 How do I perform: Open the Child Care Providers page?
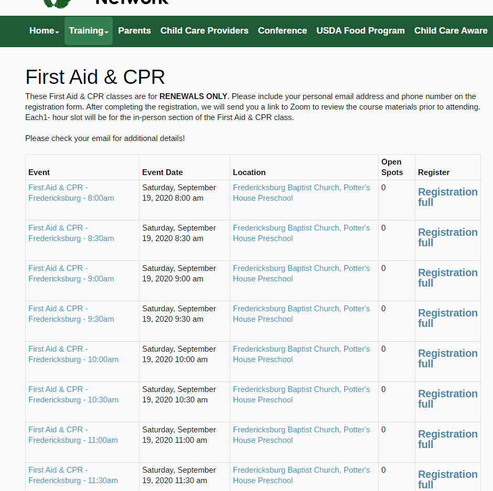tap(204, 31)
